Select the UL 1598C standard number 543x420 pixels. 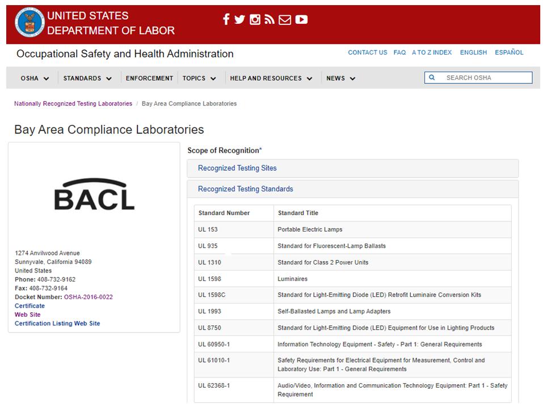[x=212, y=295]
